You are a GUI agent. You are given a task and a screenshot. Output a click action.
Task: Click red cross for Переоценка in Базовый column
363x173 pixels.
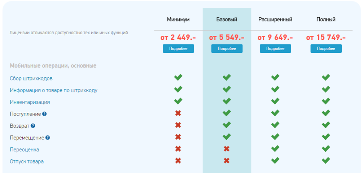click(227, 149)
